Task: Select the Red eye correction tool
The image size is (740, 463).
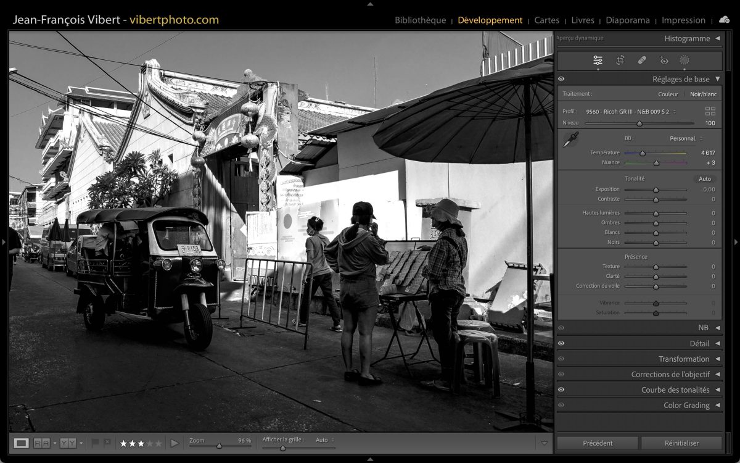Action: click(x=664, y=60)
